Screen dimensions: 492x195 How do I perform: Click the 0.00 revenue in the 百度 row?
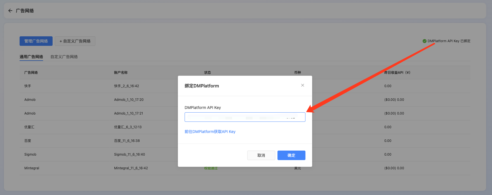(388, 141)
